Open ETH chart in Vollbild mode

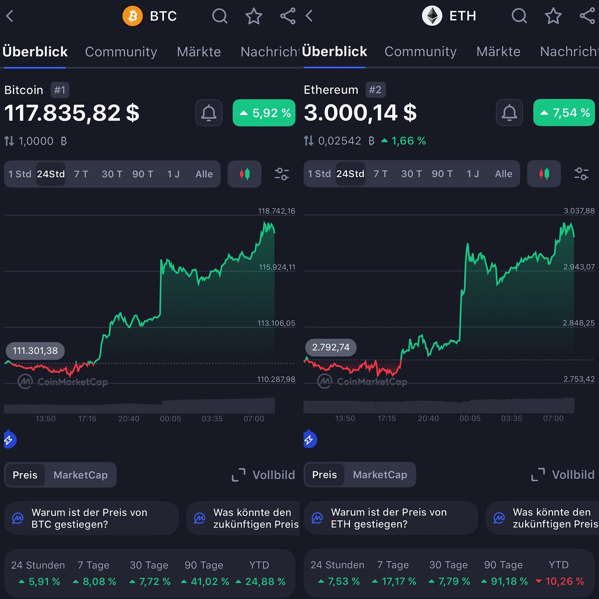pyautogui.click(x=563, y=475)
